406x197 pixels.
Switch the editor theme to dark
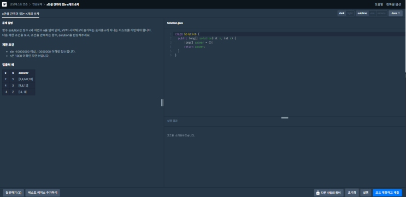[x=342, y=13]
